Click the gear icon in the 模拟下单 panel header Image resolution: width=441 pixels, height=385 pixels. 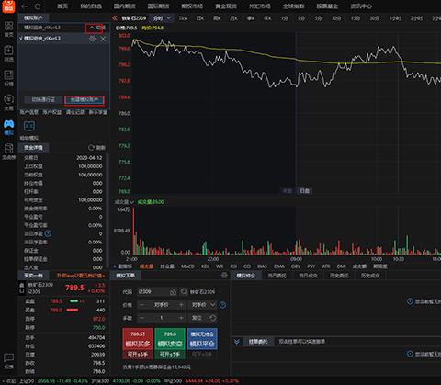click(x=224, y=275)
